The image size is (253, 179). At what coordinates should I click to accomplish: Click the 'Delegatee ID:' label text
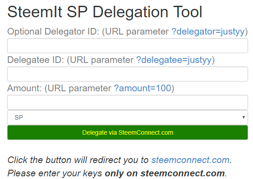(36, 60)
